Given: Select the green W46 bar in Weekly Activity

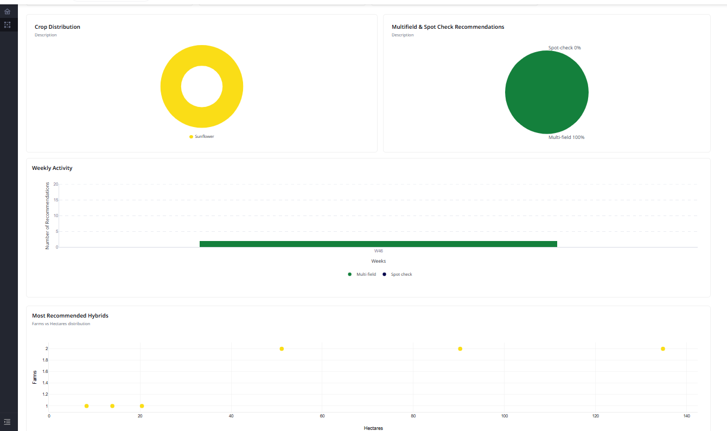Looking at the screenshot, I should point(378,244).
